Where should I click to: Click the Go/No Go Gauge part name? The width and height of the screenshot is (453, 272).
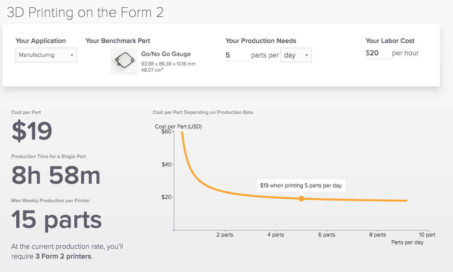click(x=165, y=54)
